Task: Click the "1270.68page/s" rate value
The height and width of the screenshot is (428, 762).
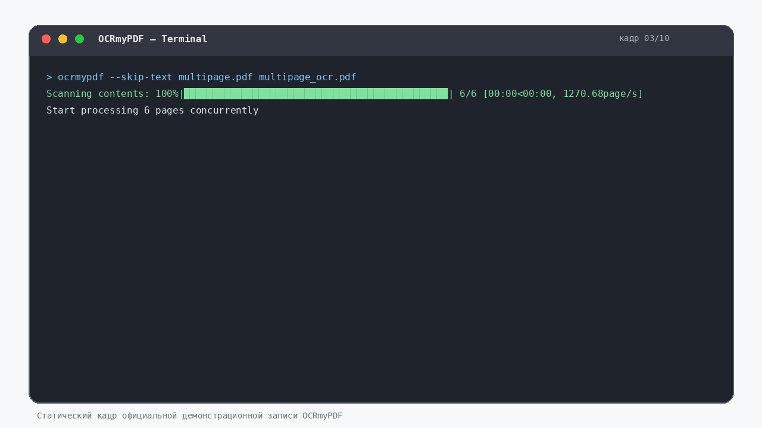Action: (x=601, y=94)
